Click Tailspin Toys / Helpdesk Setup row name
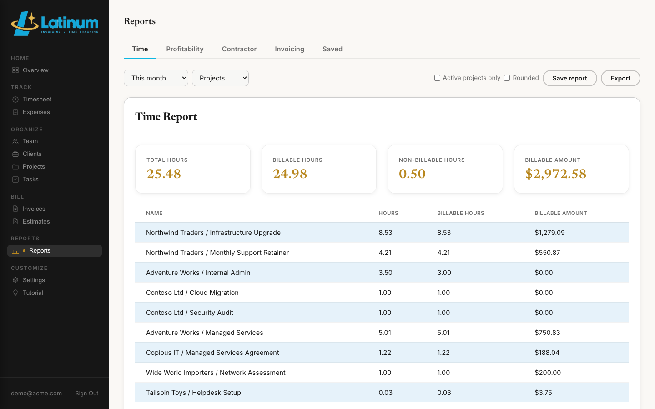 [x=194, y=393]
